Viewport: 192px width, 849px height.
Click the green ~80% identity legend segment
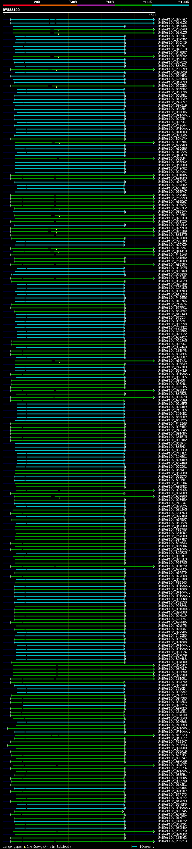[133, 5]
